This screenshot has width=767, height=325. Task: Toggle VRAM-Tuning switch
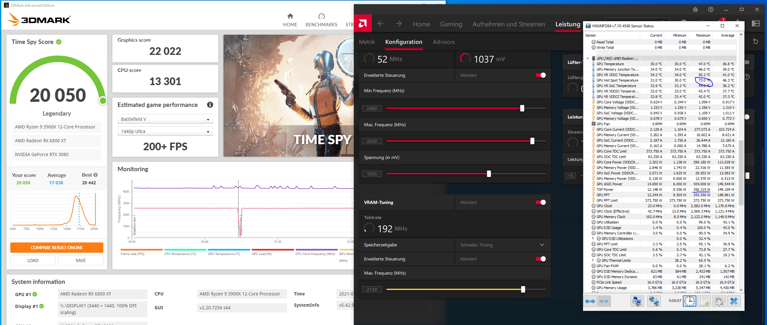(x=541, y=202)
